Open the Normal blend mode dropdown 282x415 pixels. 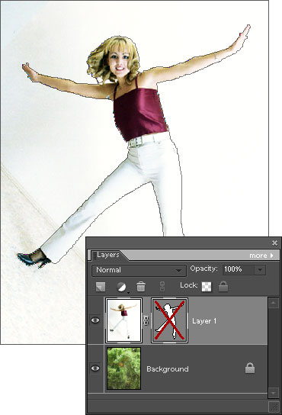pos(139,271)
